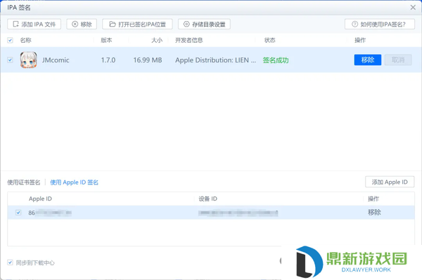Click the 添加 IPA 文件 button
The height and width of the screenshot is (280, 422).
34,24
